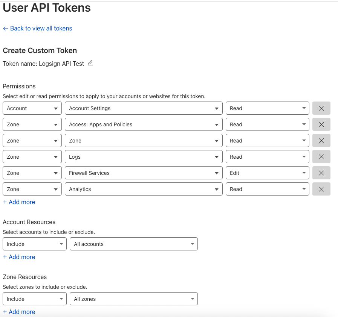Click the 'Select edit or read permissions' description
The width and height of the screenshot is (338, 317).
(x=104, y=96)
